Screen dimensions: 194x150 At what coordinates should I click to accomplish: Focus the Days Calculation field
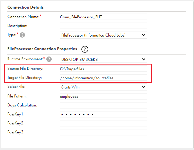coord(103,105)
